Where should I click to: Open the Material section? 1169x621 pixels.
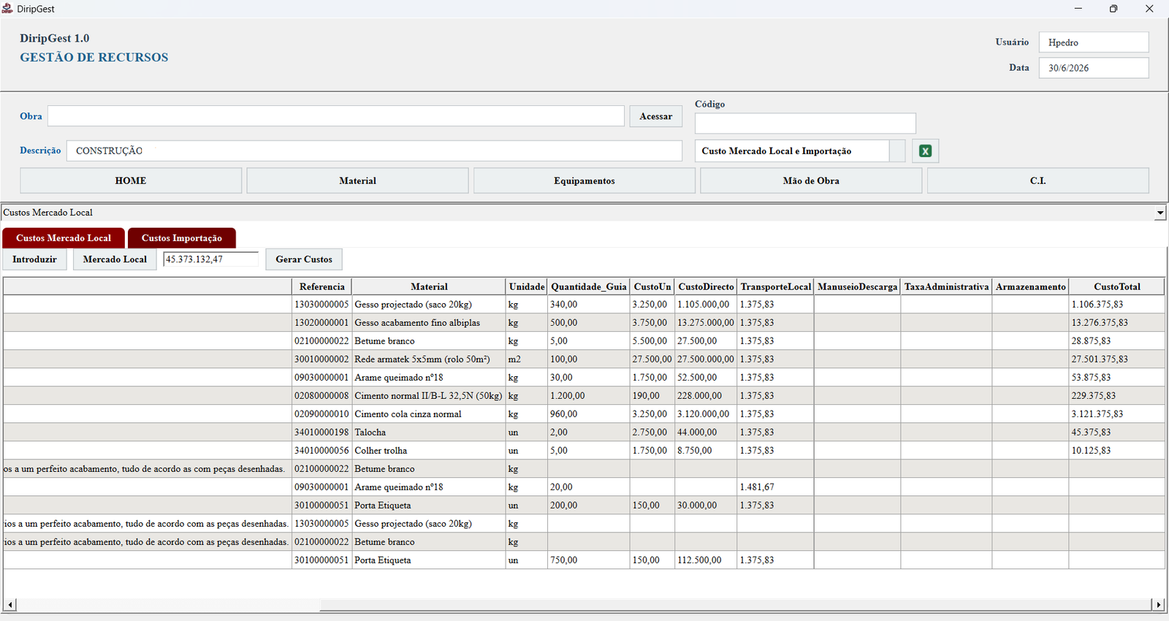coord(357,180)
